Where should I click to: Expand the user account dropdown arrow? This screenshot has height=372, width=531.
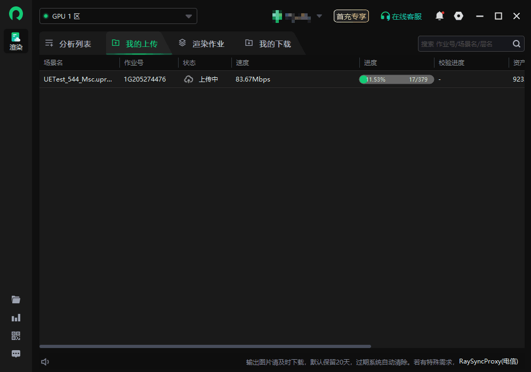pyautogui.click(x=319, y=16)
